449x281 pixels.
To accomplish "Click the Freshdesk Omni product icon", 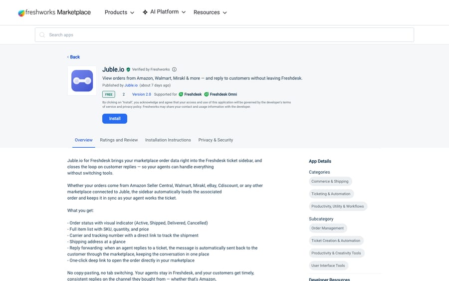I will click(207, 94).
